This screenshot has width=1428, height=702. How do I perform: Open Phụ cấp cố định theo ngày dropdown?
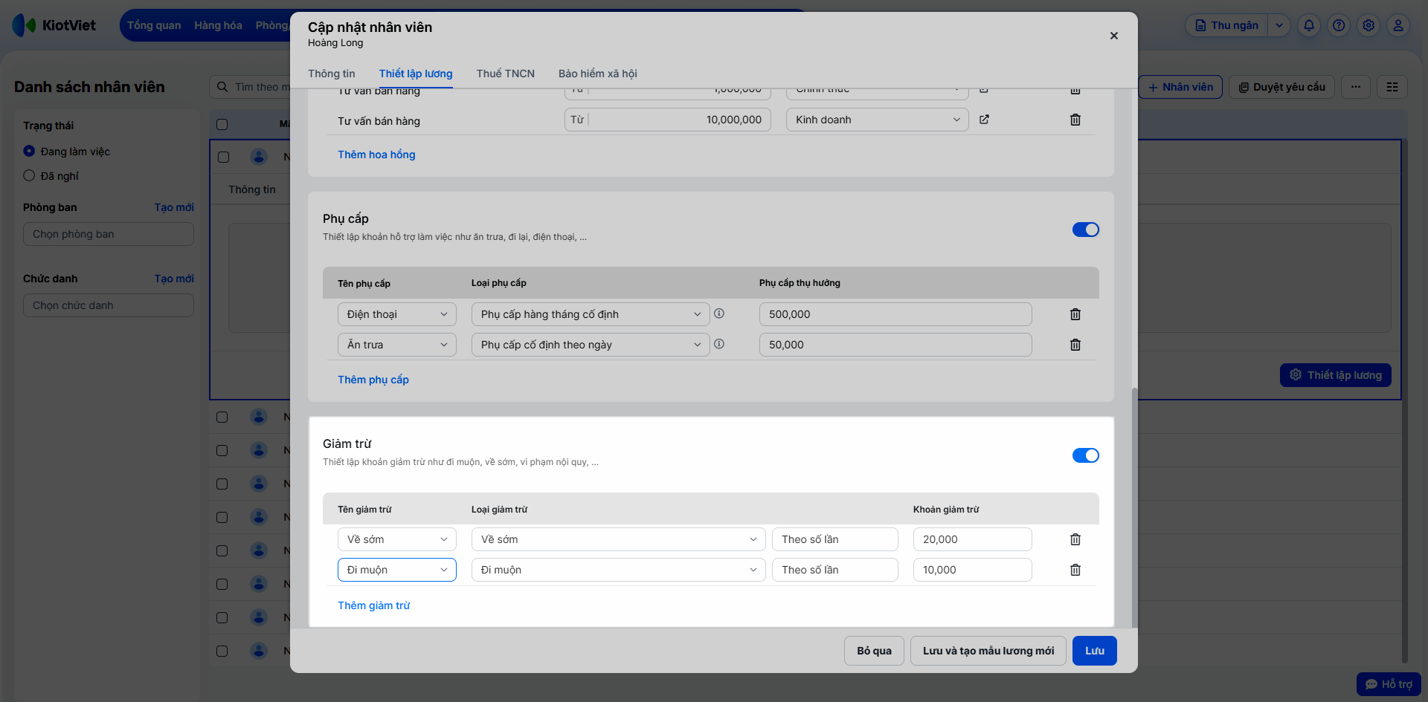(591, 345)
